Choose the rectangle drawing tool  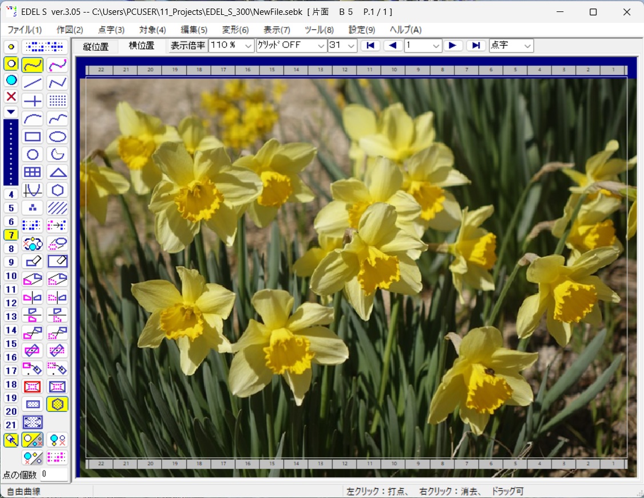(33, 136)
